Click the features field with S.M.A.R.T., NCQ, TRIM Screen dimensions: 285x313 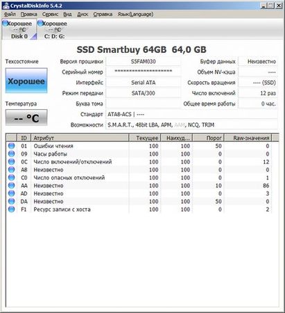[x=191, y=125]
